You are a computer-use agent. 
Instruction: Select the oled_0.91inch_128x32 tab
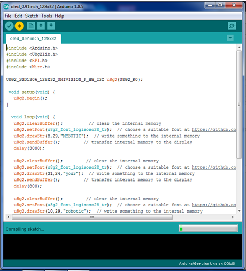(x=33, y=39)
